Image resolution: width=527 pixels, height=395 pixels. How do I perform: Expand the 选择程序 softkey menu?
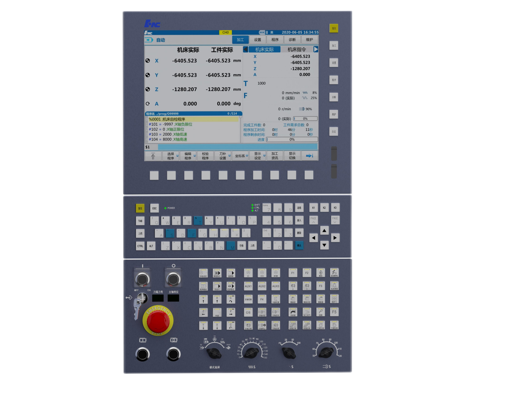pos(171,156)
